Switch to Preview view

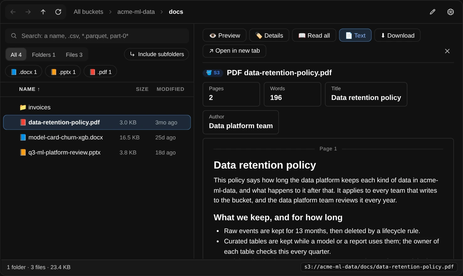pyautogui.click(x=225, y=35)
